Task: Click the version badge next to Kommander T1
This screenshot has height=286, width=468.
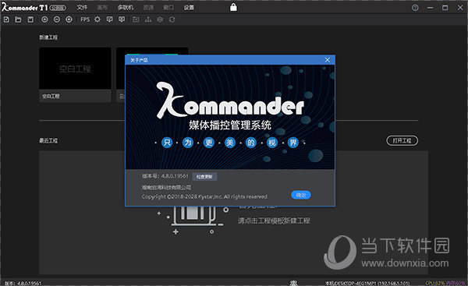Action: (58, 8)
